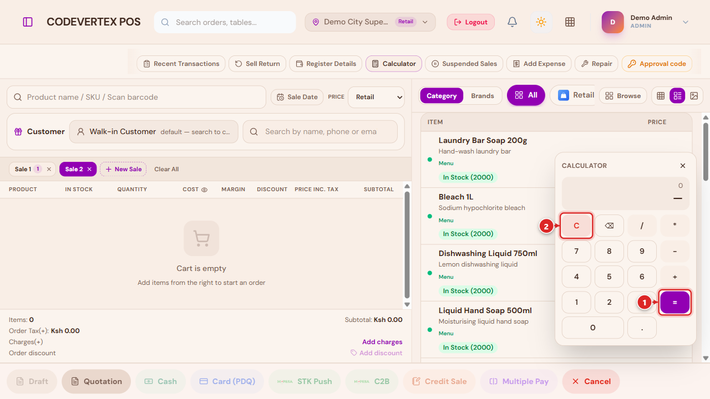710x399 pixels.
Task: View Suspended Sales
Action: [x=464, y=64]
